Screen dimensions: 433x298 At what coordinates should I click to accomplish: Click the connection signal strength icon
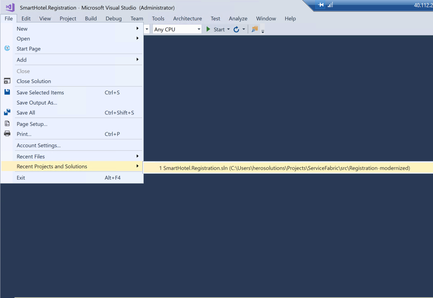[330, 4]
